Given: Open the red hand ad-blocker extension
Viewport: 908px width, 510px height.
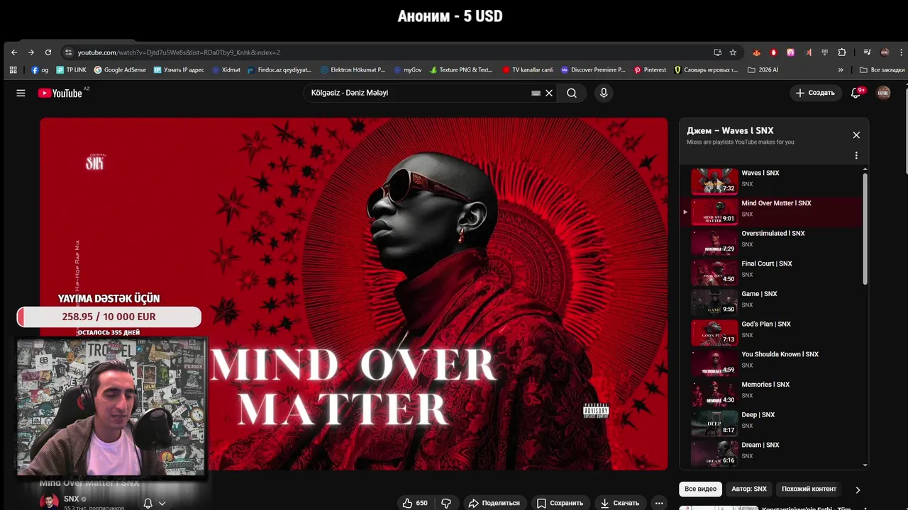Looking at the screenshot, I should point(773,52).
